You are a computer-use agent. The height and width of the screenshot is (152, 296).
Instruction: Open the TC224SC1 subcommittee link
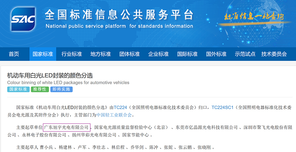coord(222,107)
